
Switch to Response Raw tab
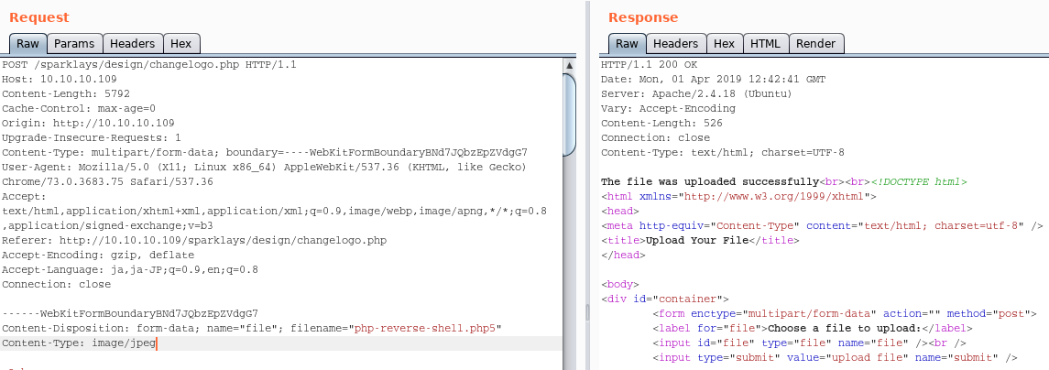(x=627, y=43)
